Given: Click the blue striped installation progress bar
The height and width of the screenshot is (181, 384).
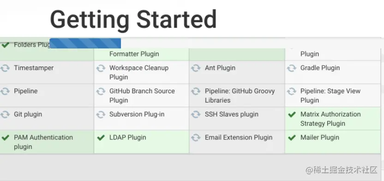Looking at the screenshot, I should tap(85, 43).
